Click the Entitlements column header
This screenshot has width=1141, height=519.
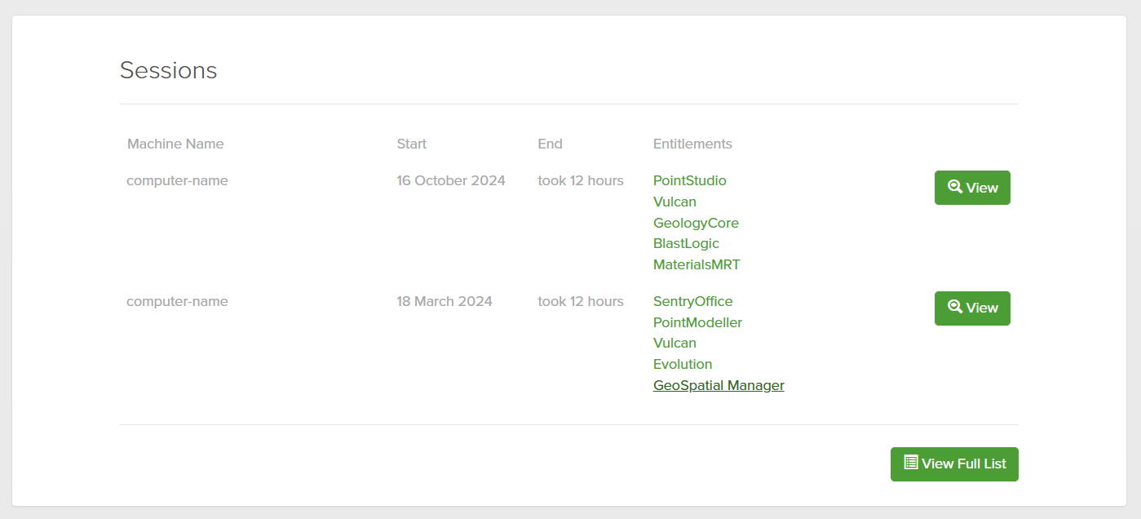click(692, 144)
